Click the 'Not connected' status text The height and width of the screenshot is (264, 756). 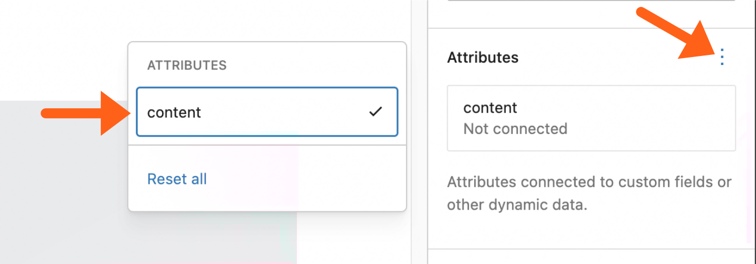tap(515, 129)
